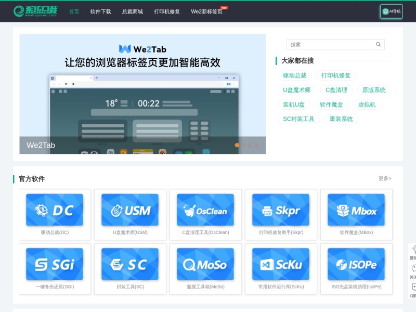Click the 魔搜工具箱(MoSo) caption
The image size is (416, 312).
tap(205, 287)
